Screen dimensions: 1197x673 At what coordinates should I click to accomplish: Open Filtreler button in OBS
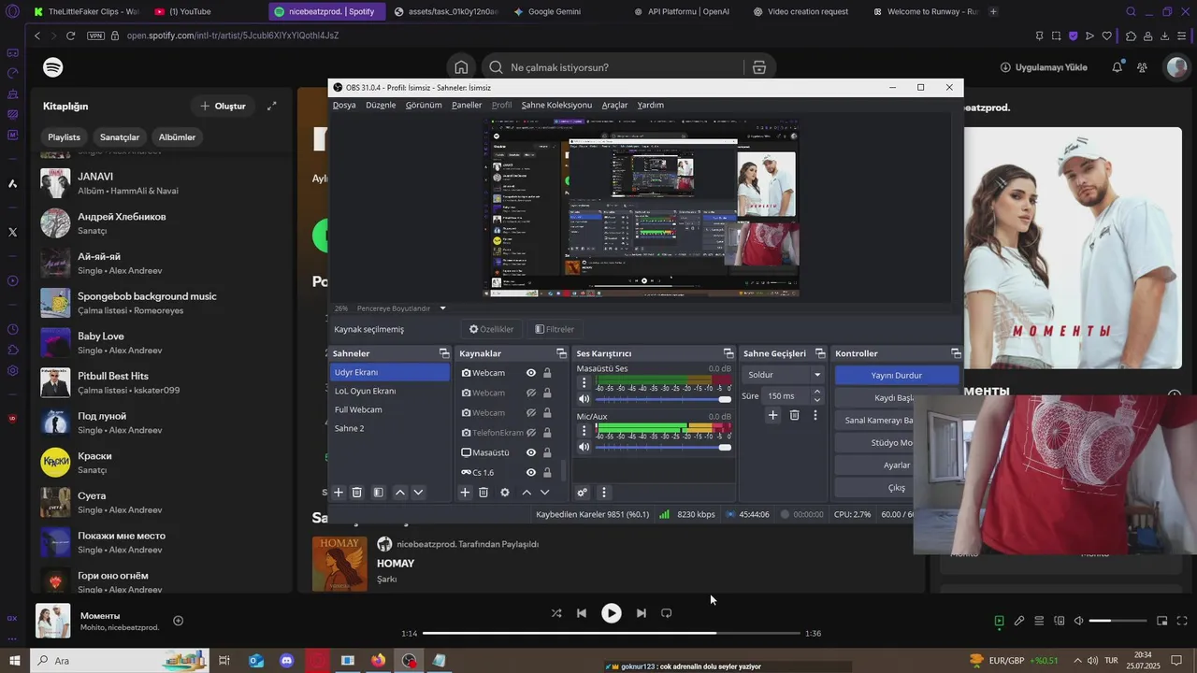(555, 329)
